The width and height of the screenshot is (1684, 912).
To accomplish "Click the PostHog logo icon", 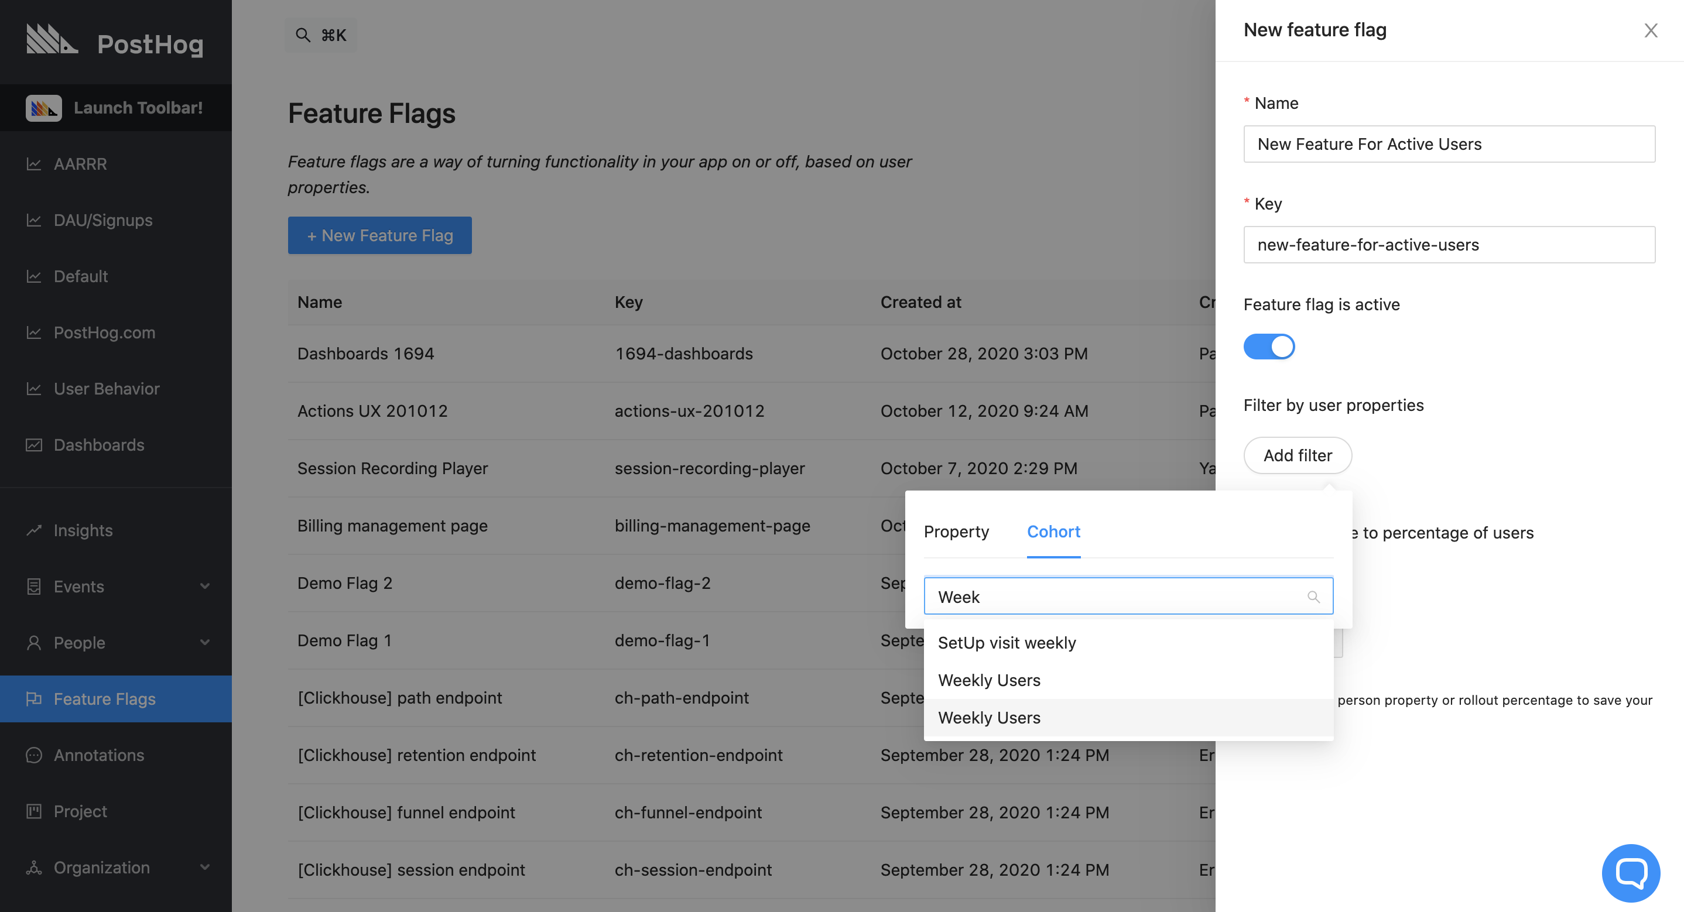I will (x=52, y=39).
